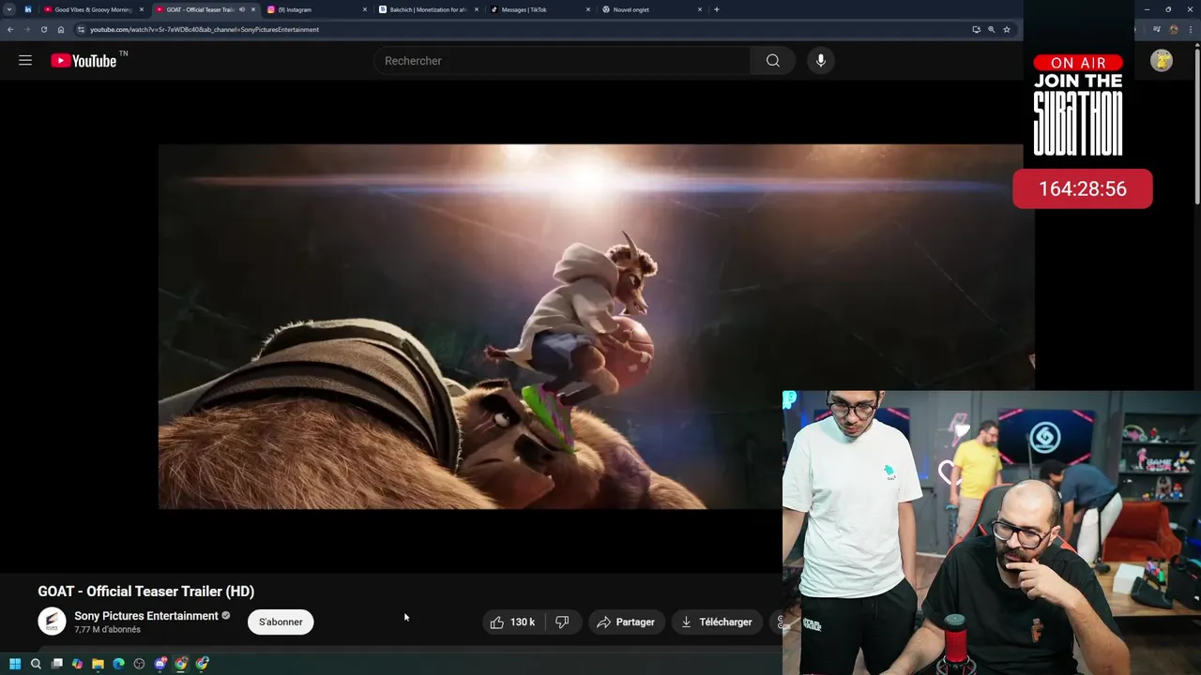The width and height of the screenshot is (1201, 675).
Task: Open Discord from the taskbar
Action: pos(160,664)
